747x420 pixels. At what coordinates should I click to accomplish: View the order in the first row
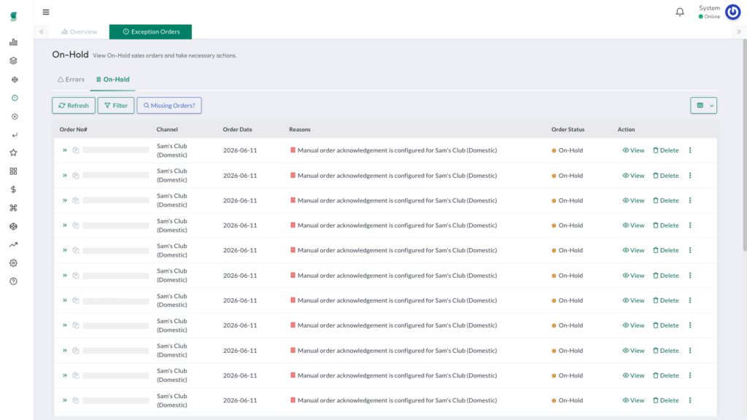pyautogui.click(x=633, y=150)
